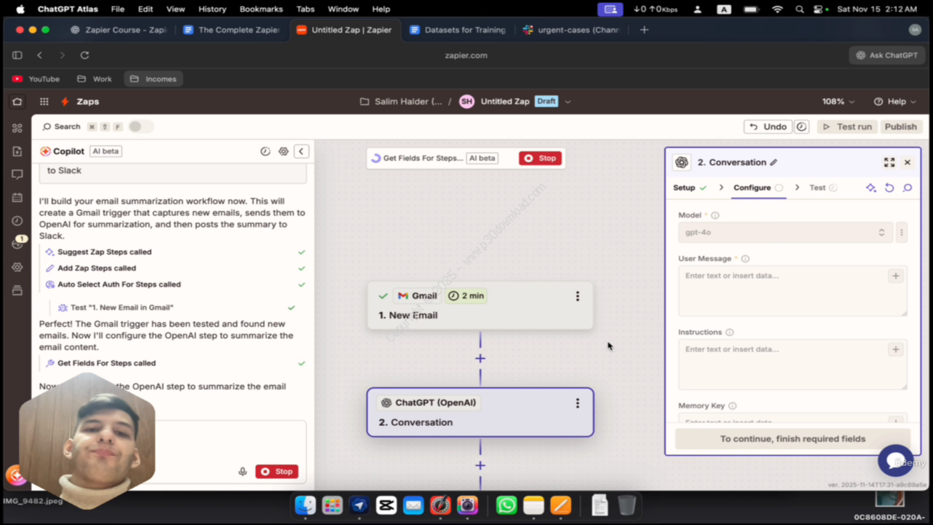Click the microphone icon in Copilot chat
Image resolution: width=933 pixels, height=525 pixels.
pyautogui.click(x=243, y=472)
